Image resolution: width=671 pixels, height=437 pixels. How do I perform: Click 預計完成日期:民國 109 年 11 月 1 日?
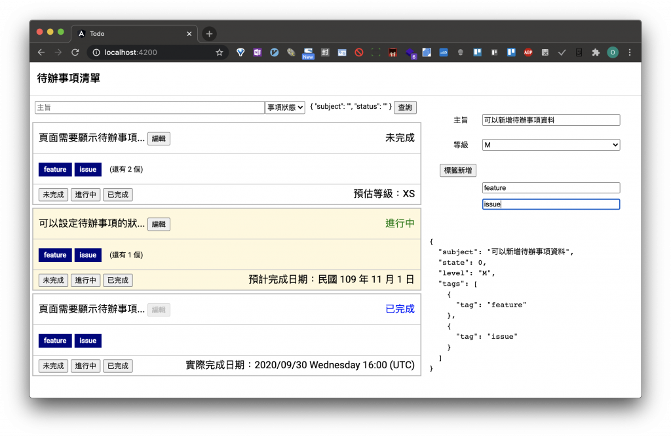tap(331, 280)
